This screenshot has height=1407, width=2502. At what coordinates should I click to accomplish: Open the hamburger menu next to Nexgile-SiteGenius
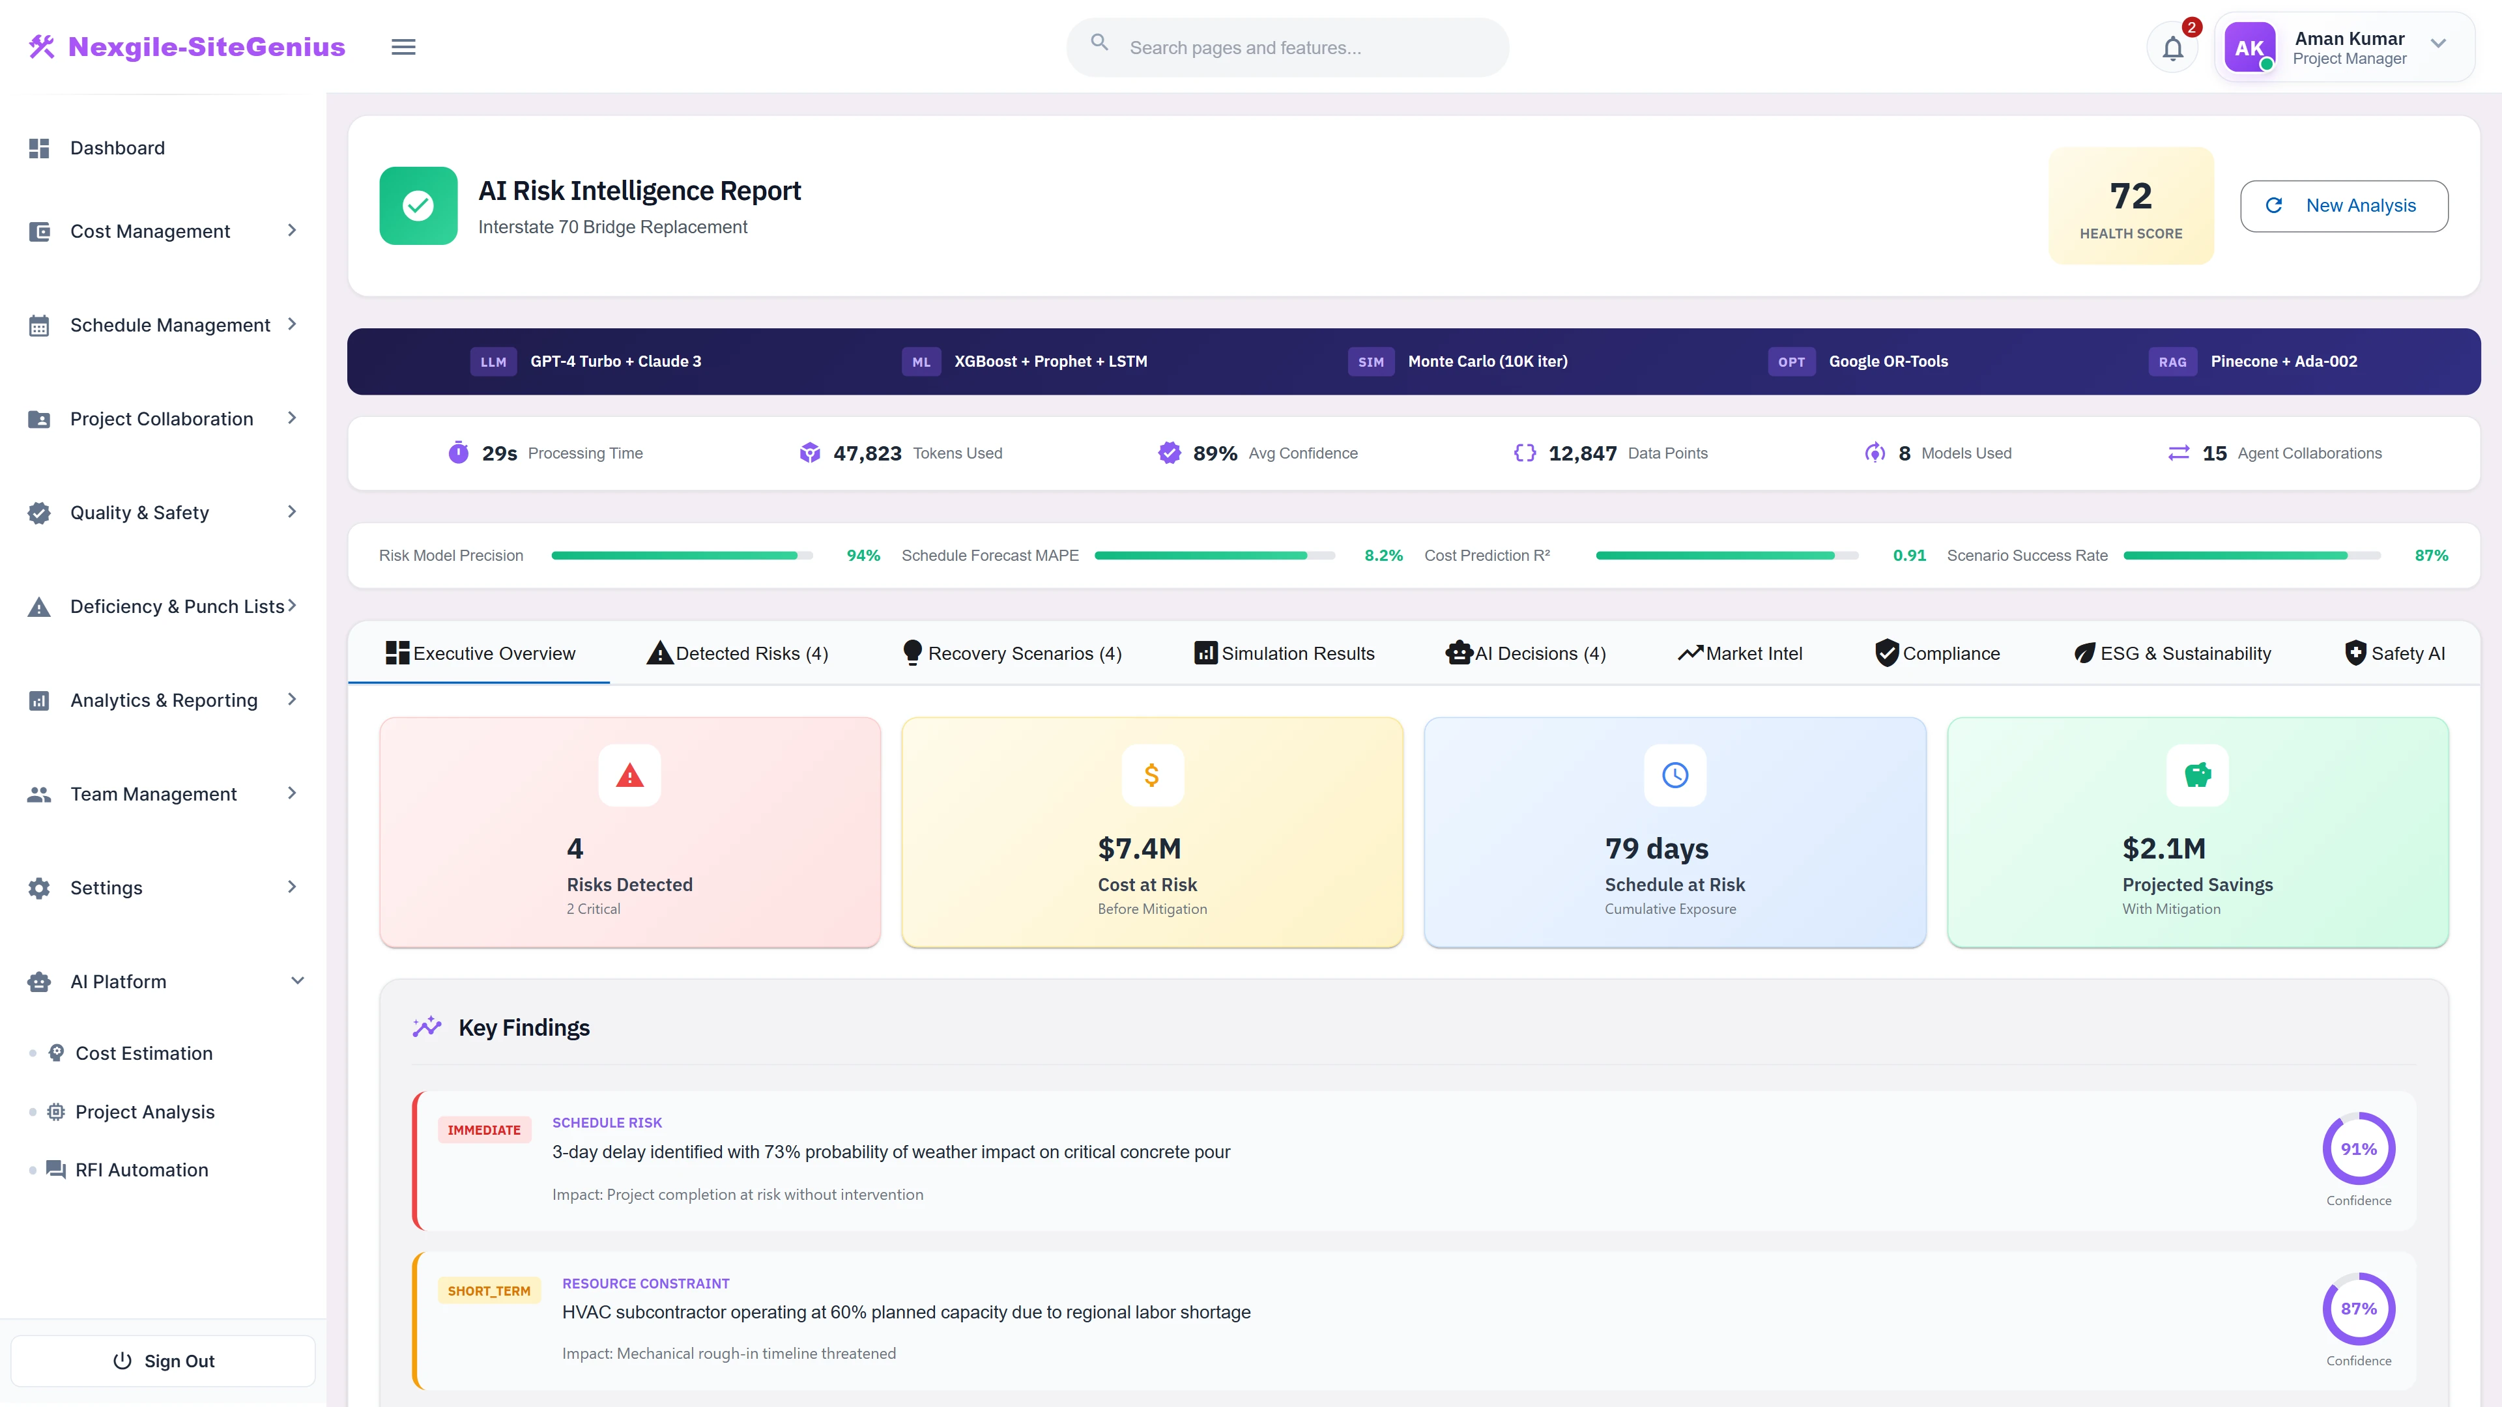point(403,46)
